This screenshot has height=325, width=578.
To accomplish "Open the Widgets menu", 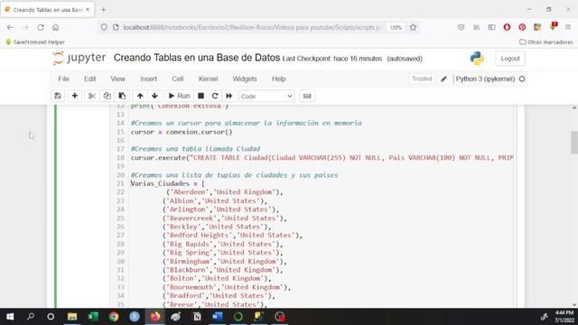I will (x=245, y=79).
